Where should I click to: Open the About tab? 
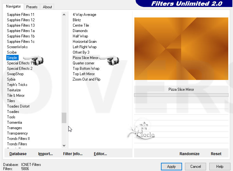47,7
